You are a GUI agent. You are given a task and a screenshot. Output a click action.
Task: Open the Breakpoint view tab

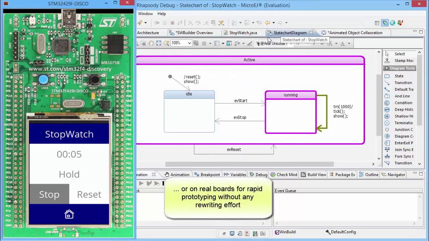207,175
